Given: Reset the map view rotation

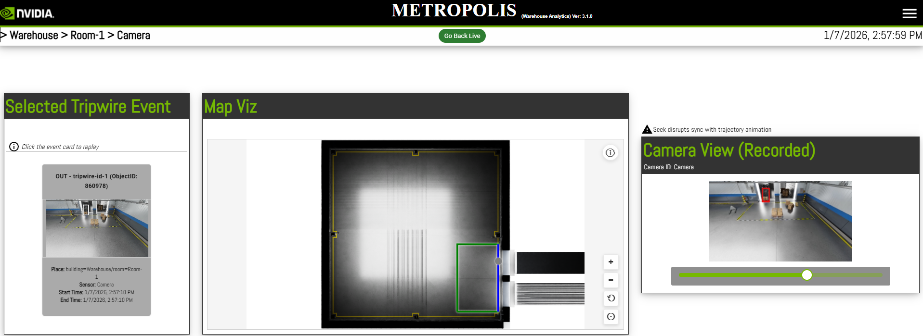Looking at the screenshot, I should [611, 299].
